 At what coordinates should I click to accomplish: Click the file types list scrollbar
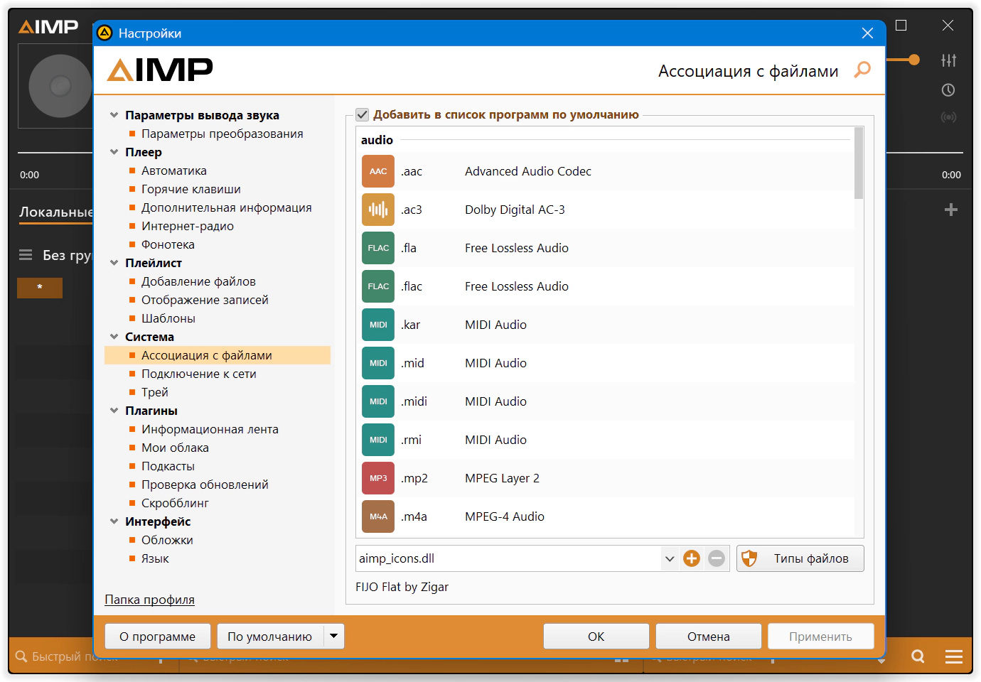[859, 163]
